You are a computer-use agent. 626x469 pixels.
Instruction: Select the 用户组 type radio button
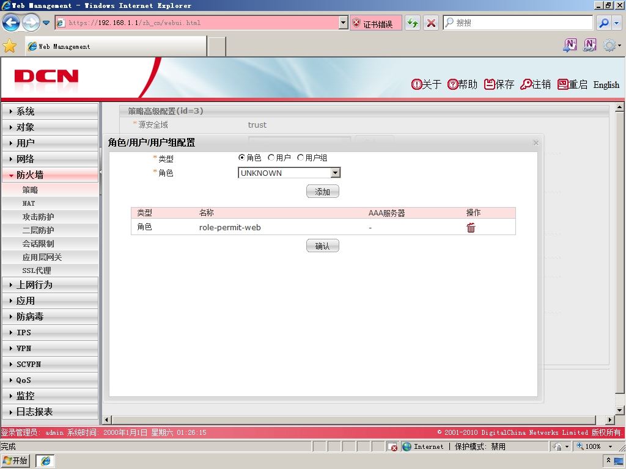pos(301,158)
